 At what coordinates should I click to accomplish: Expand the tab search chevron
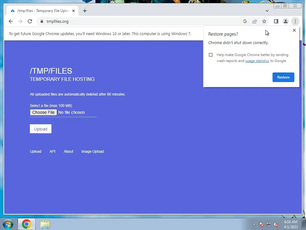click(x=267, y=11)
